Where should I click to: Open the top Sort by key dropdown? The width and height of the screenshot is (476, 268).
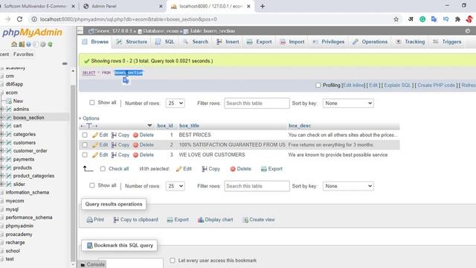[x=348, y=103]
